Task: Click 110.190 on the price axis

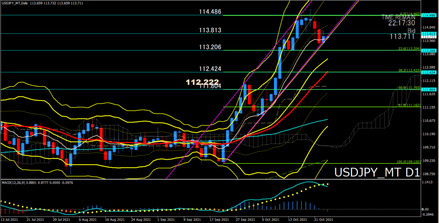Action: (x=428, y=134)
